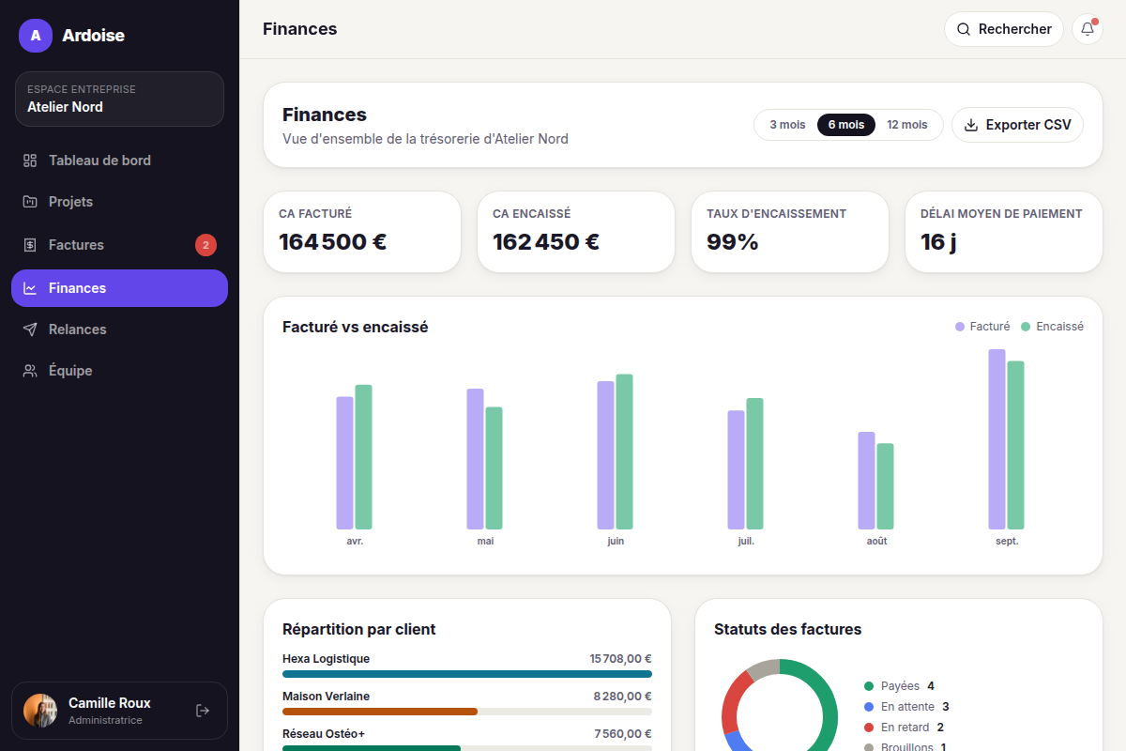This screenshot has height=751, width=1126.
Task: Click the Relances paper plane icon
Action: tap(30, 330)
